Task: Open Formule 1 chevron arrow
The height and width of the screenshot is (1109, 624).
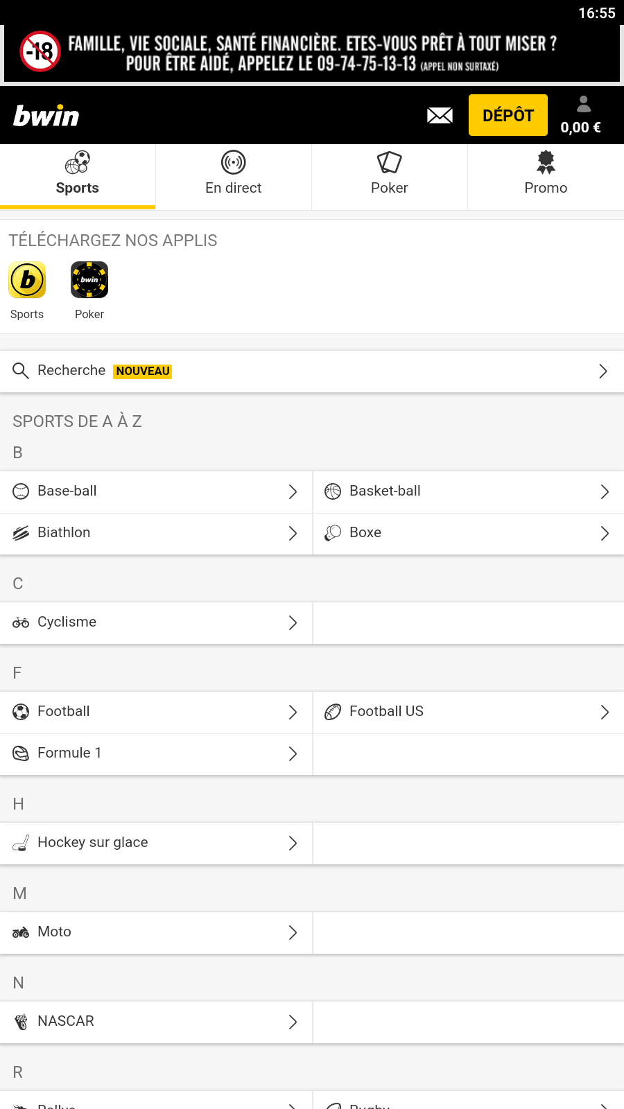Action: point(293,754)
